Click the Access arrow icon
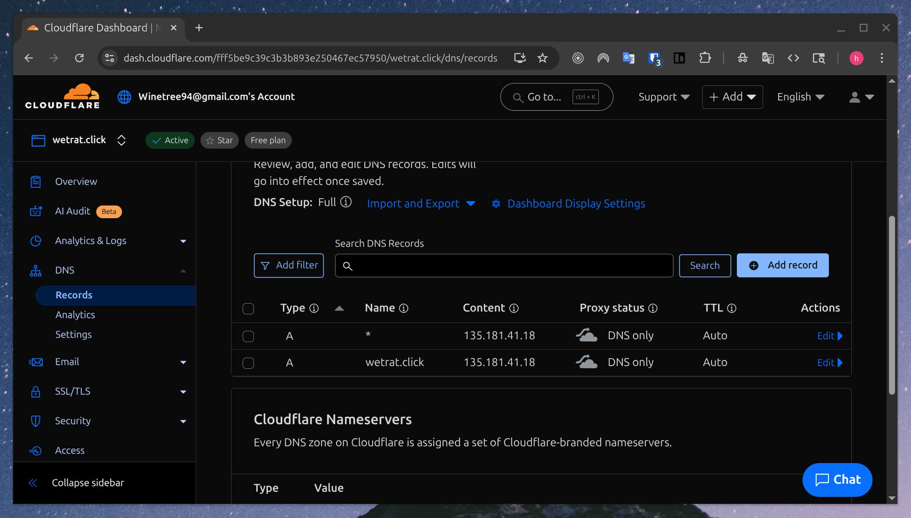Viewport: 911px width, 518px height. [x=36, y=451]
